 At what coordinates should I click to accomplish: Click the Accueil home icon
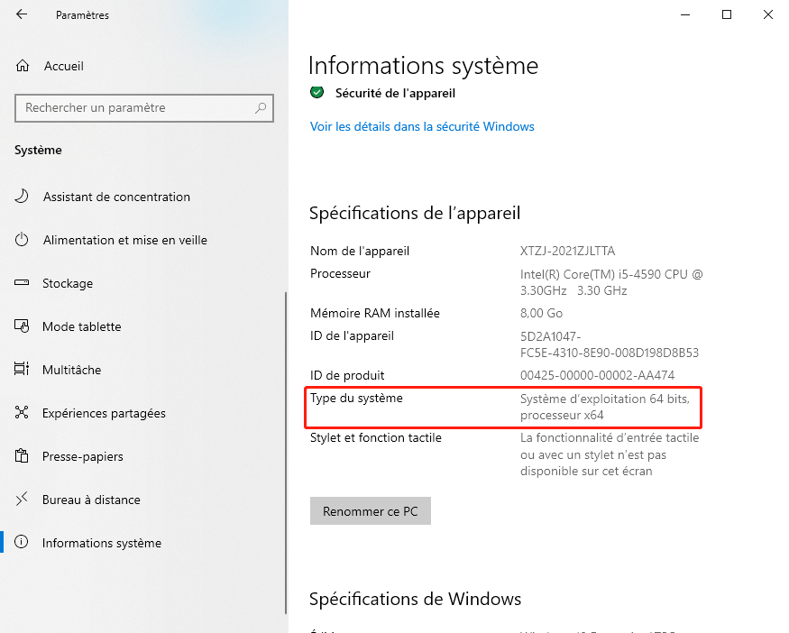(x=23, y=66)
